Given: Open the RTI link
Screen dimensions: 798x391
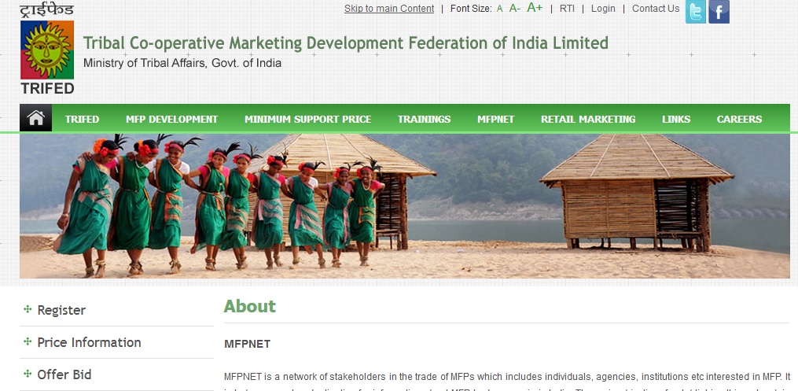Looking at the screenshot, I should [x=567, y=9].
